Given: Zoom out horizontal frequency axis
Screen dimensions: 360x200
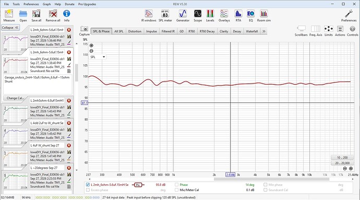Looking at the screenshot, I should click(x=345, y=169).
